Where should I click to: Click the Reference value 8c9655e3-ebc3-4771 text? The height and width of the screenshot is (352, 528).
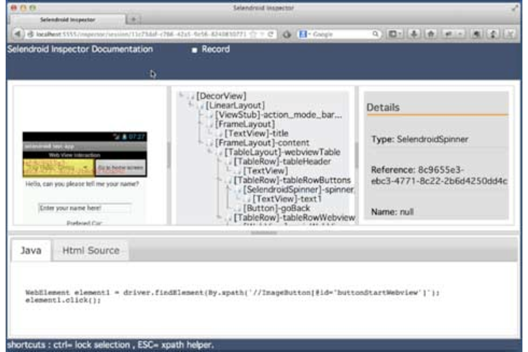(439, 175)
